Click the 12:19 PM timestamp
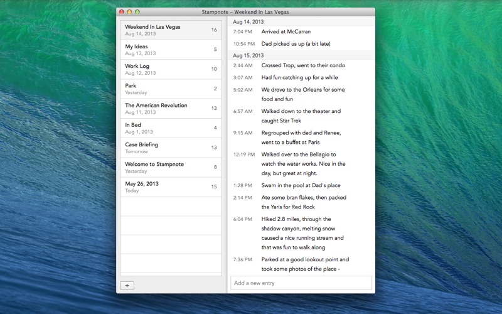The image size is (502, 314). (x=243, y=154)
